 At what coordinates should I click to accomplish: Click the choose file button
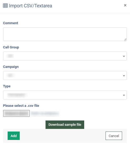tap(16, 113)
